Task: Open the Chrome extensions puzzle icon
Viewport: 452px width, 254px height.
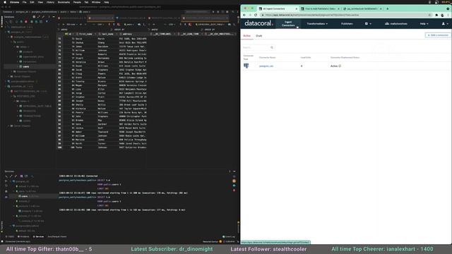Action: [x=436, y=15]
